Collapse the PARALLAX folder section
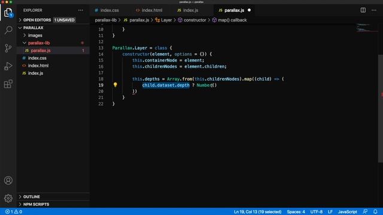This screenshot has width=383, height=215. coord(34,28)
